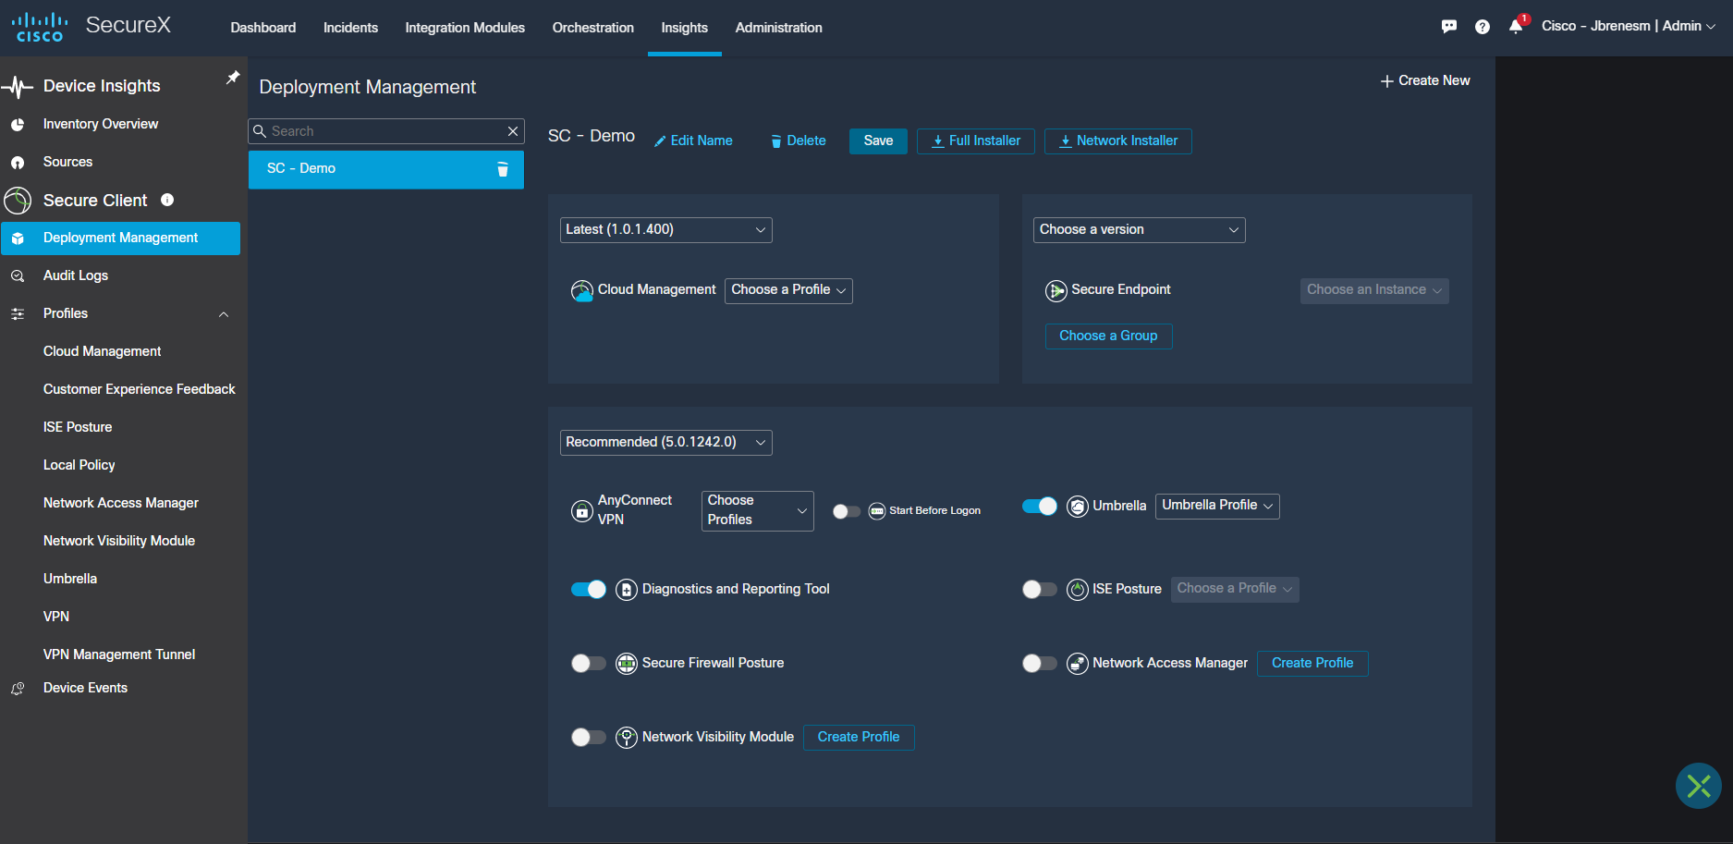Viewport: 1733px width, 844px height.
Task: Open the help question mark icon
Action: 1483,27
